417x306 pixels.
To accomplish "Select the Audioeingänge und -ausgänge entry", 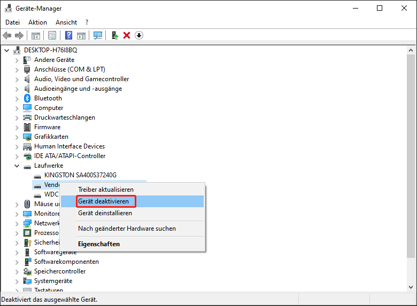I will point(78,89).
